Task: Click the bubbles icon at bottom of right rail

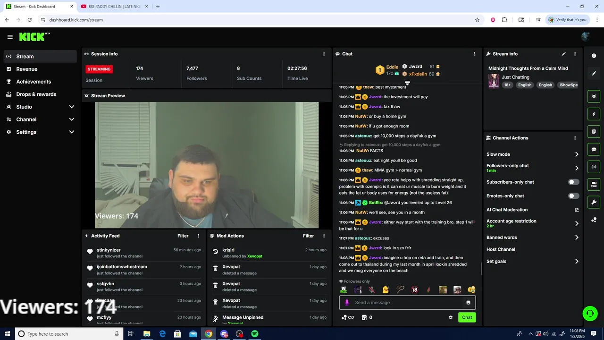Action: (594, 220)
